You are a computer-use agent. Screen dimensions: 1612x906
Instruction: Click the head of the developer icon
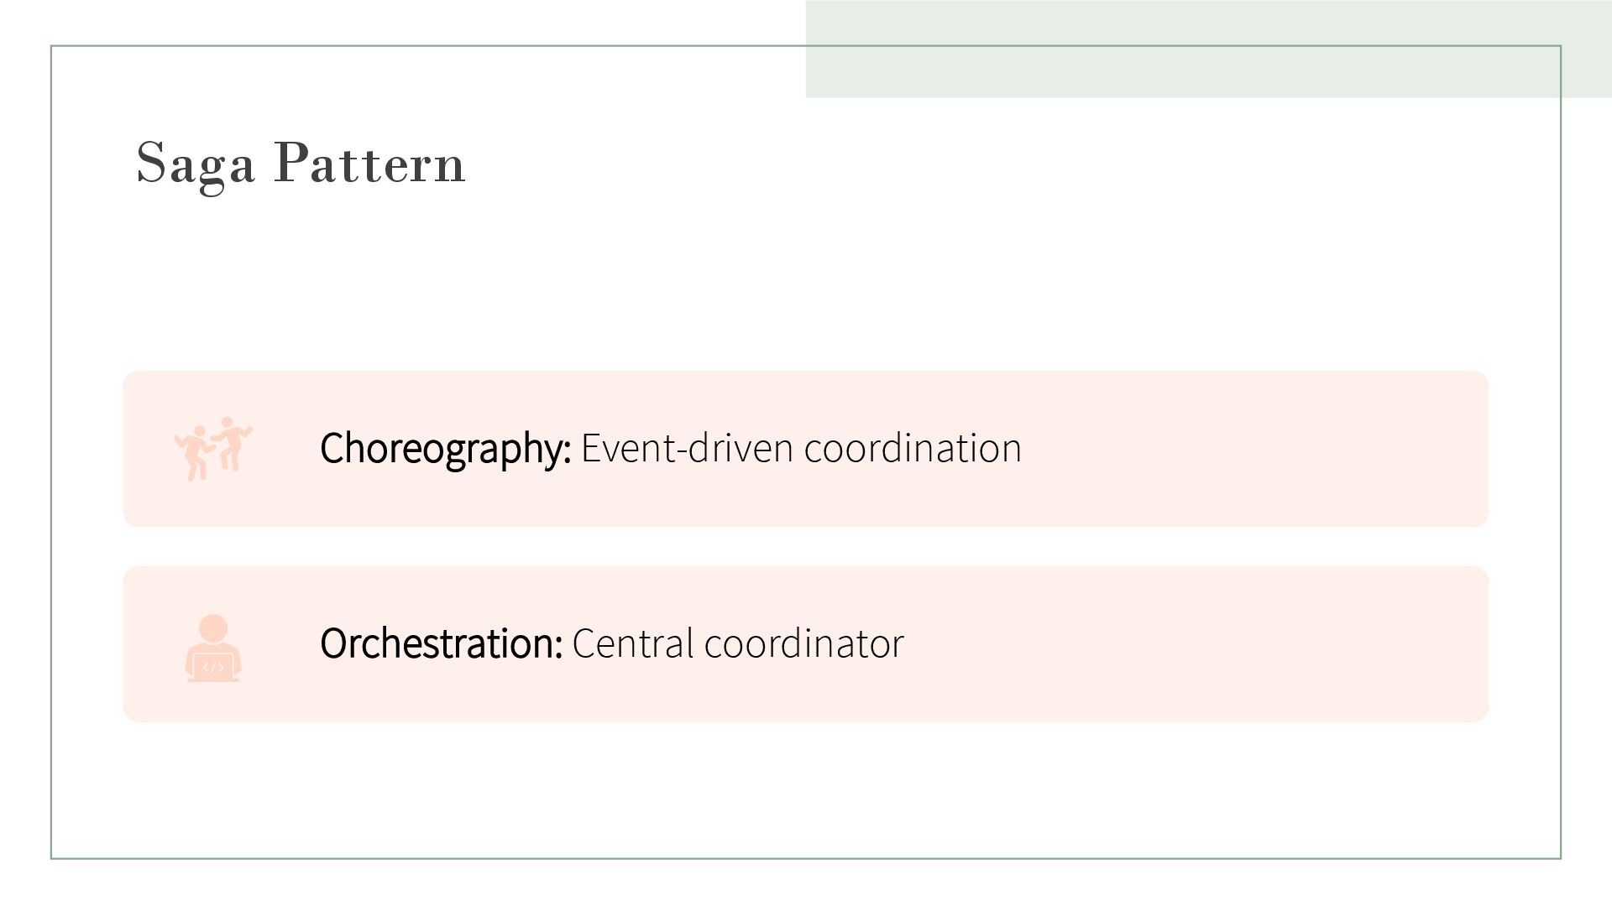tap(213, 627)
